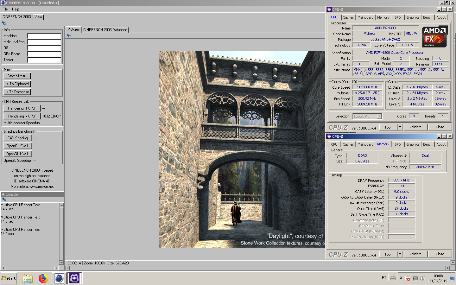Click the To Clipboard button
Image resolution: width=456 pixels, height=285 pixels.
coord(17,84)
